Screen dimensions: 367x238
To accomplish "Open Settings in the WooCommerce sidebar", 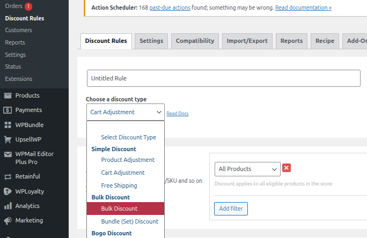I will (x=16, y=55).
